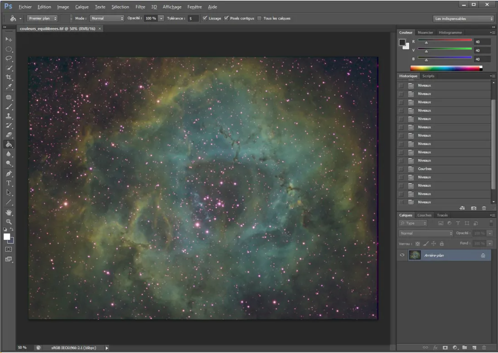Image resolution: width=498 pixels, height=353 pixels.
Task: Click the color spectrum ramp bar
Action: click(445, 68)
